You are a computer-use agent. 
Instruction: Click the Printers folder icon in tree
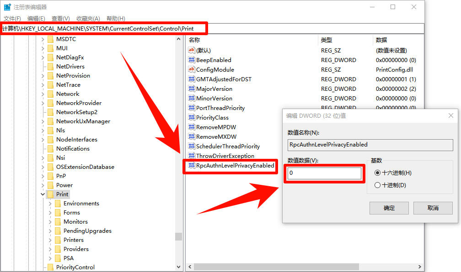click(x=58, y=240)
